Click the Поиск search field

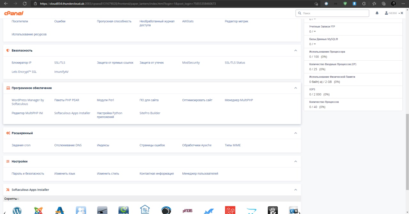pos(332,13)
